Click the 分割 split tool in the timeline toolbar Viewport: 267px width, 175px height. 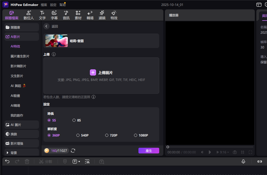pos(45,161)
